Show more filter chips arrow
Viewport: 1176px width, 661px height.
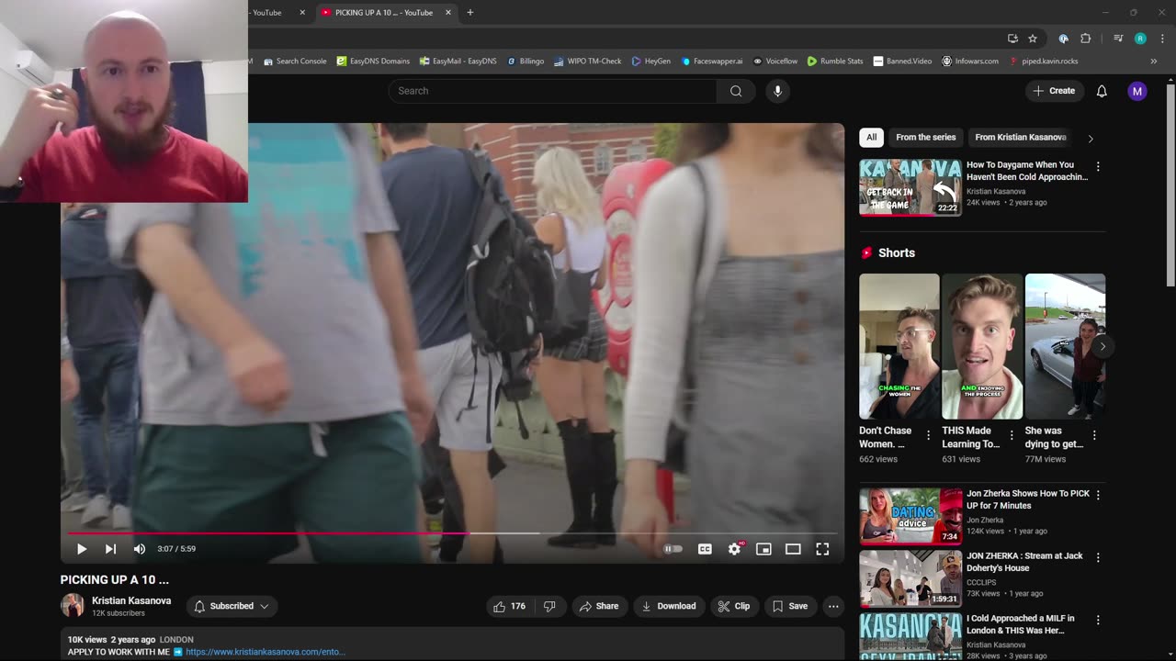coord(1091,139)
